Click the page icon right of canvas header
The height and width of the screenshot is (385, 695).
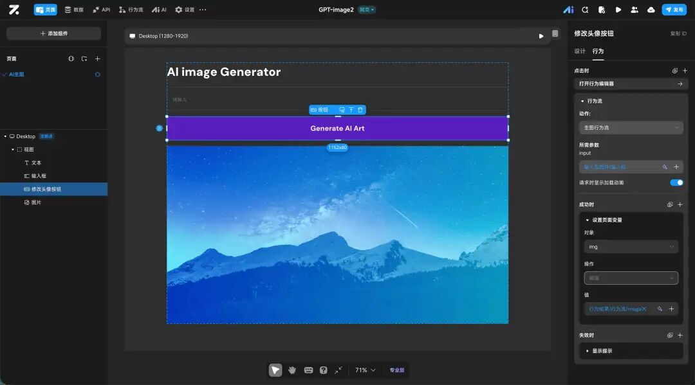[555, 33]
